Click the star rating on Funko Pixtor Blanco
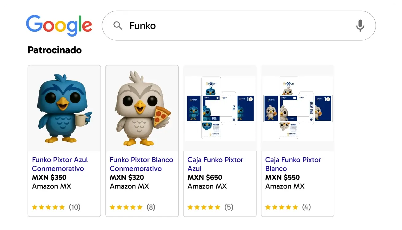The width and height of the screenshot is (402, 230). 126,207
